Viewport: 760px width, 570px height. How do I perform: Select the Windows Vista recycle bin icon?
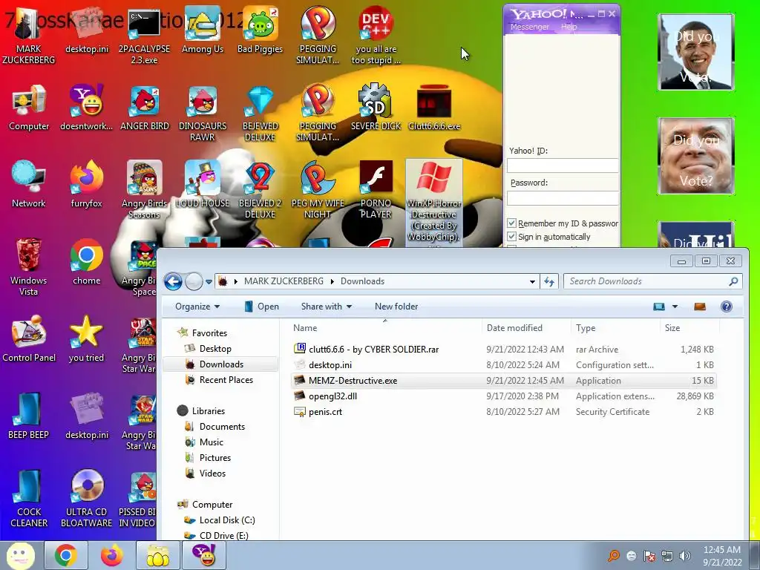click(29, 266)
